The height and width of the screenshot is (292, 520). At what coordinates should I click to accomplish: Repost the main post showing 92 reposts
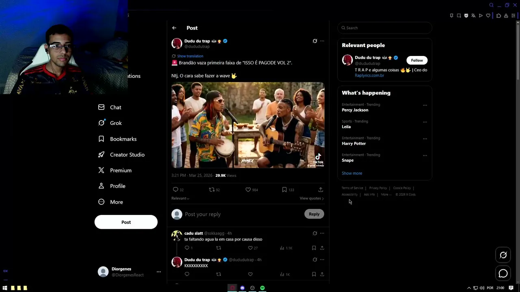coord(211,189)
